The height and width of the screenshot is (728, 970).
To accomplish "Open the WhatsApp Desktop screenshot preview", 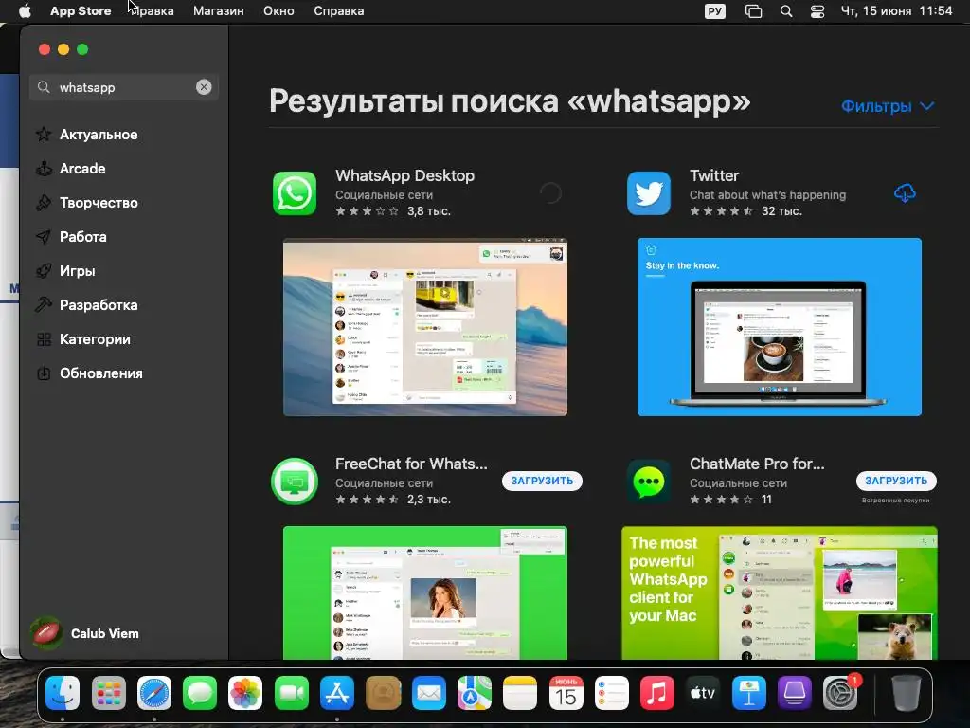I will (x=425, y=327).
